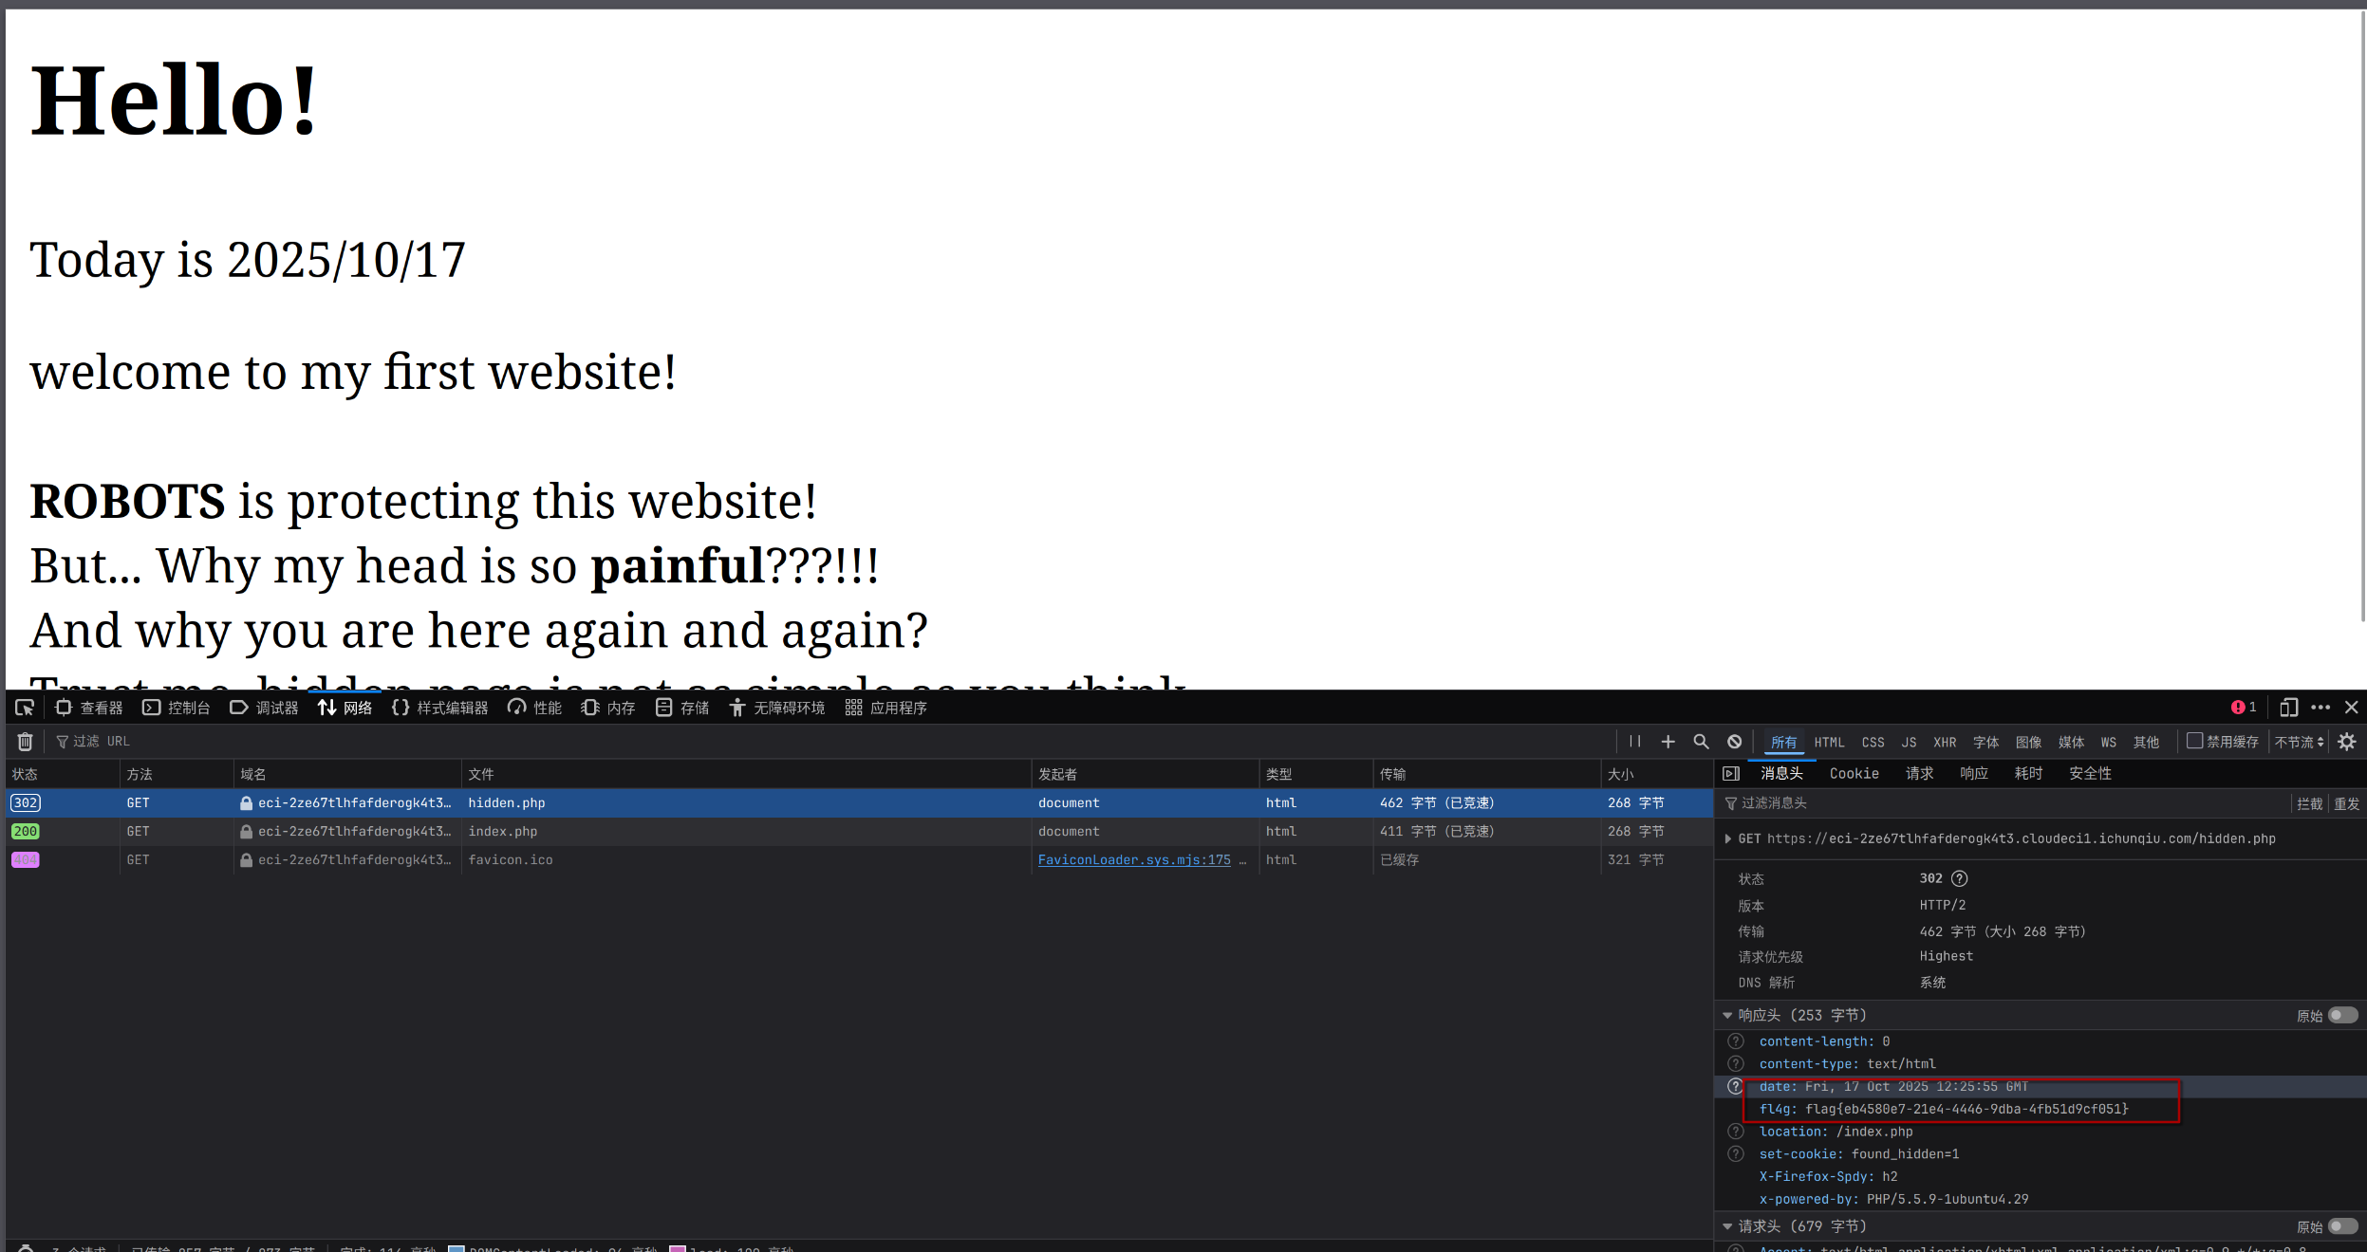The image size is (2367, 1252).
Task: Click the element picker icon
Action: (25, 708)
